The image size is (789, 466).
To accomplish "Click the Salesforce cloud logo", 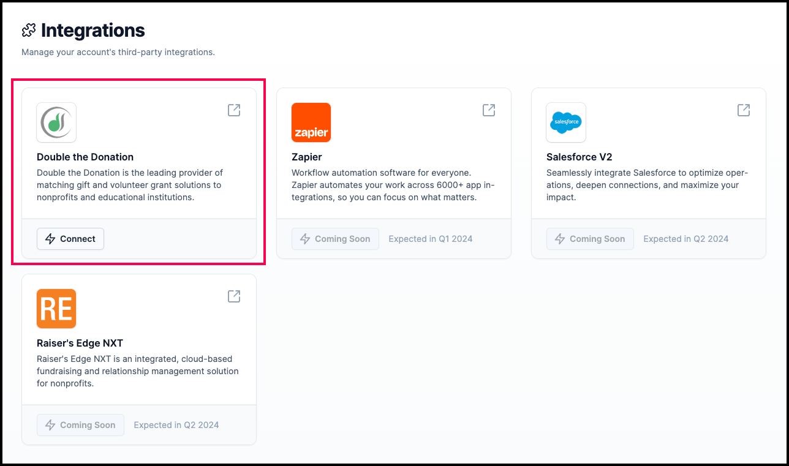I will click(x=566, y=122).
